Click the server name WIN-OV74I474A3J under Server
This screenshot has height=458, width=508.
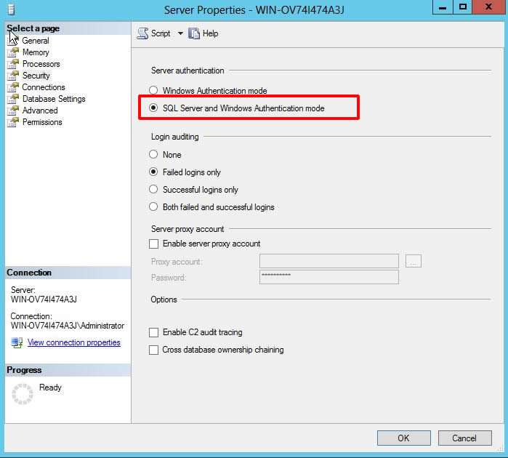(44, 300)
